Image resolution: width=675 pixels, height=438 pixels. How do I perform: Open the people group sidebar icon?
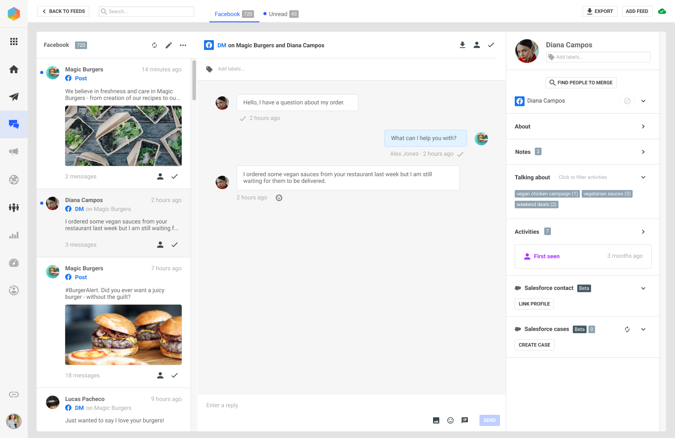[14, 207]
